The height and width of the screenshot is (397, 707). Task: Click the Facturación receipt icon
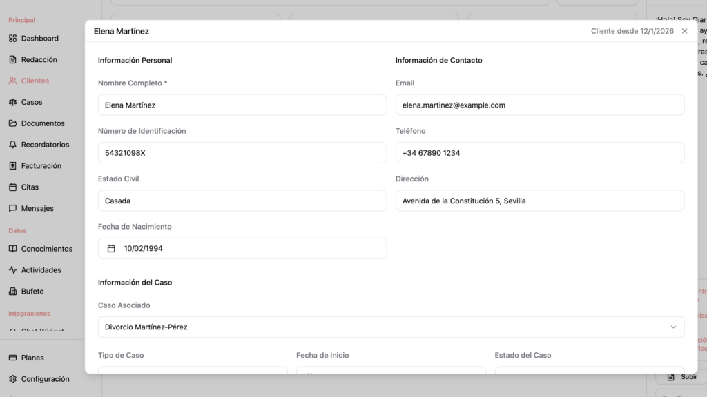pos(12,166)
